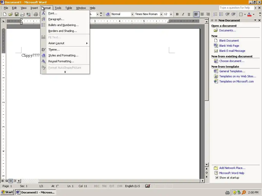This screenshot has height=196, width=262.
Task: Switch to Outline View icon
Action: point(15,181)
